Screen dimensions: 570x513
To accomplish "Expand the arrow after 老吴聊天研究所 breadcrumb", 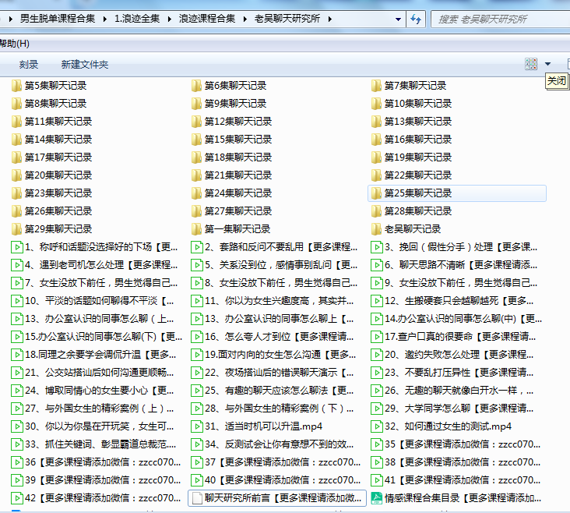I will tap(329, 19).
